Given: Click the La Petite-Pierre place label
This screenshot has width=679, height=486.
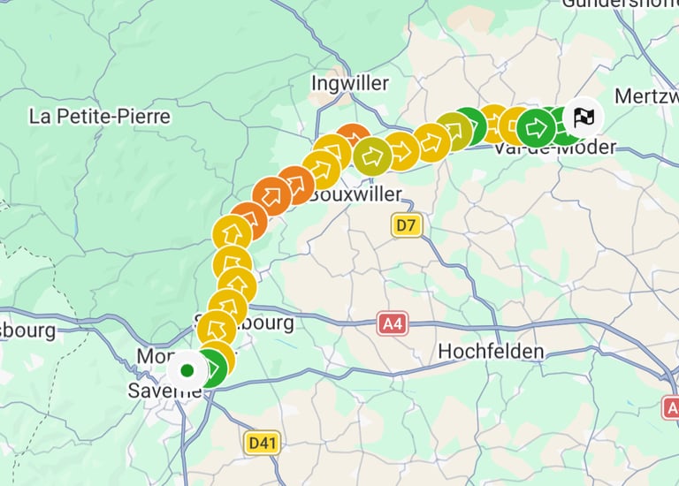Looking at the screenshot, I should point(100,117).
